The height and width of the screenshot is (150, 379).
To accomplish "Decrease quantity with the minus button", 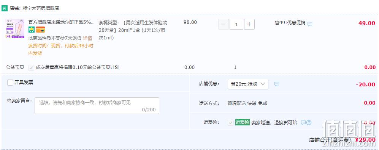I will click(224, 24).
